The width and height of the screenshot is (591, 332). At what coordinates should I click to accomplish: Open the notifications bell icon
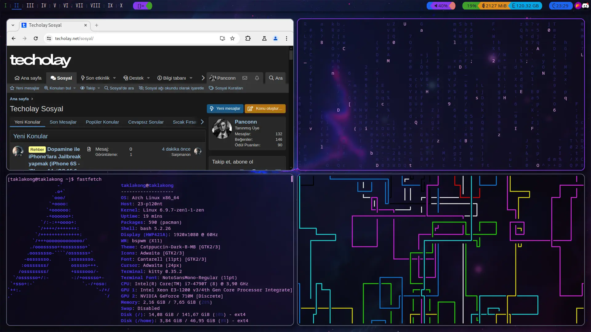tap(257, 78)
